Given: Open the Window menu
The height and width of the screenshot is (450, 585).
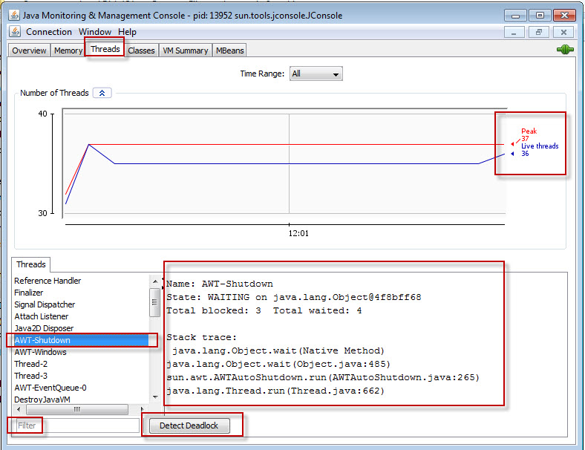Looking at the screenshot, I should tap(95, 32).
